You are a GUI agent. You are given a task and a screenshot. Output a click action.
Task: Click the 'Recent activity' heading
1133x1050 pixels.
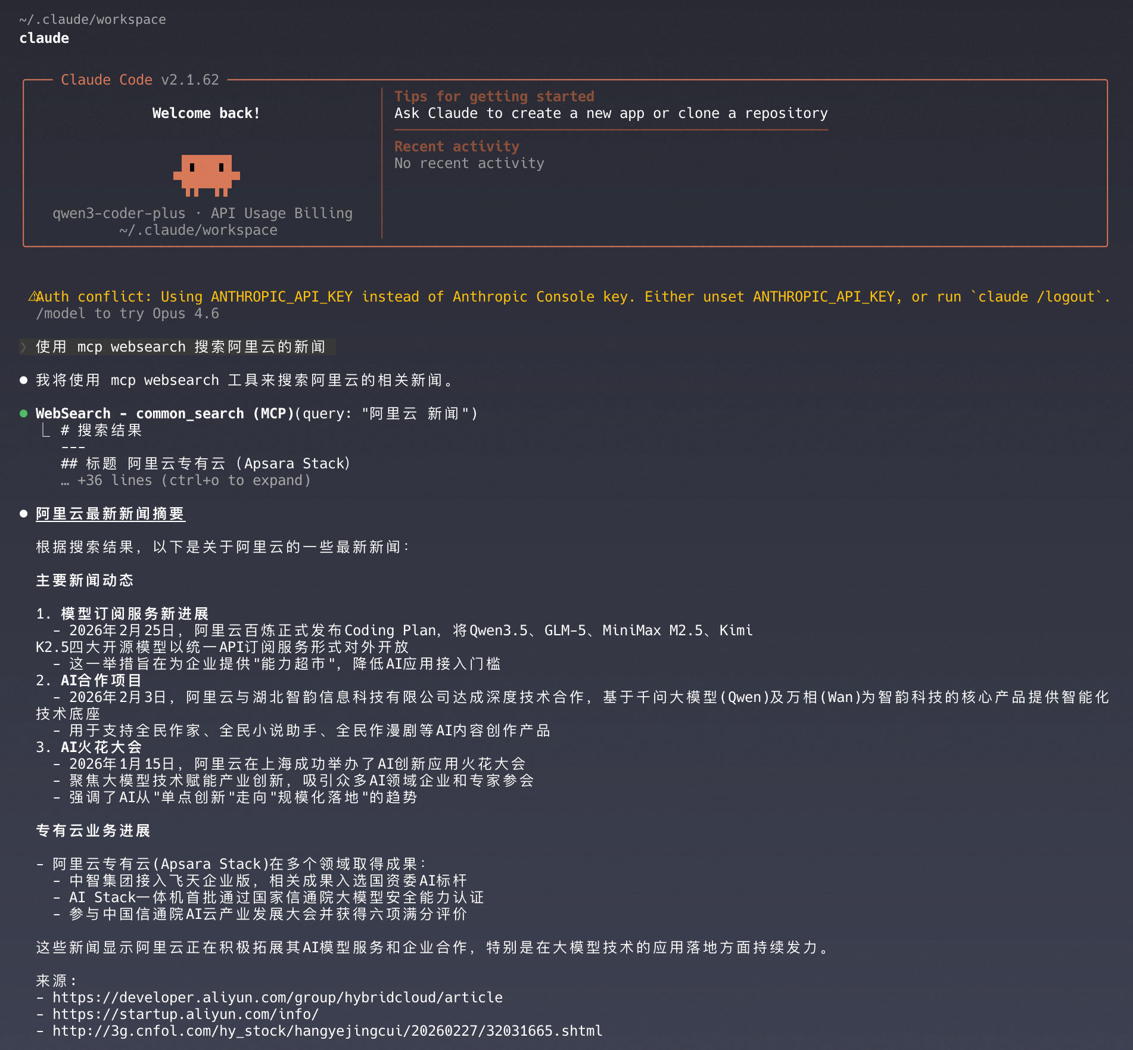(x=457, y=147)
